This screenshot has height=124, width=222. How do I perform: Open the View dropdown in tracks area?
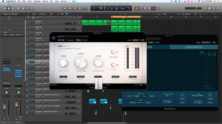pos(52,14)
